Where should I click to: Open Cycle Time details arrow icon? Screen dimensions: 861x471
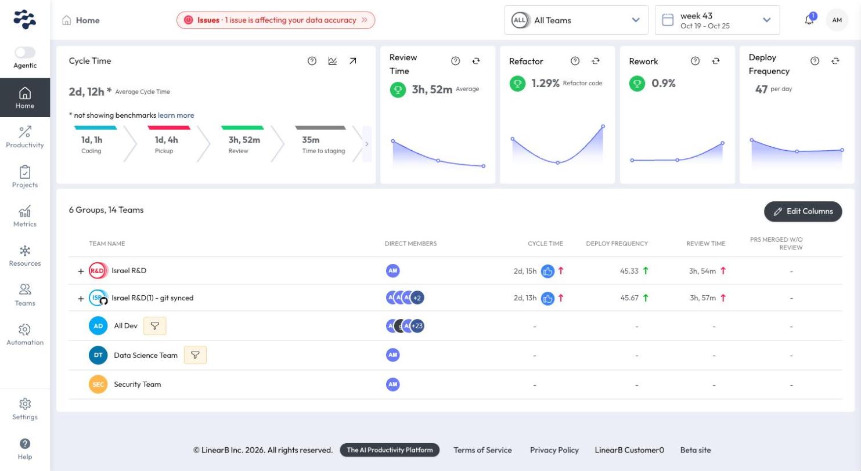(353, 61)
